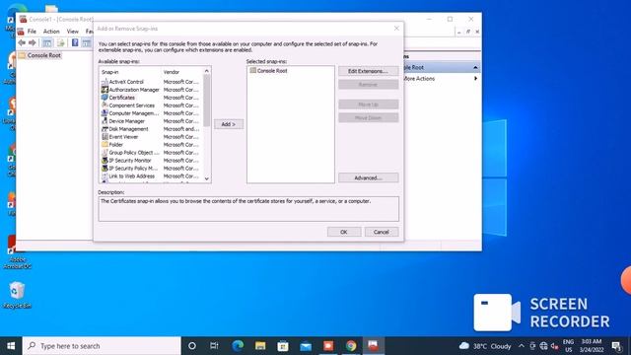The width and height of the screenshot is (631, 355).
Task: Click the 38°C Cloudy weather widget
Action: pos(485,346)
